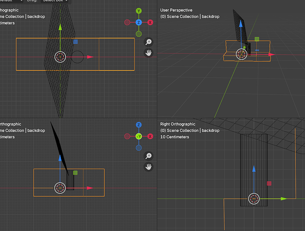Screen dimensions: 305x231
Task: Click move gizmo center in Right Orthographic viewport
Action: click(x=254, y=199)
